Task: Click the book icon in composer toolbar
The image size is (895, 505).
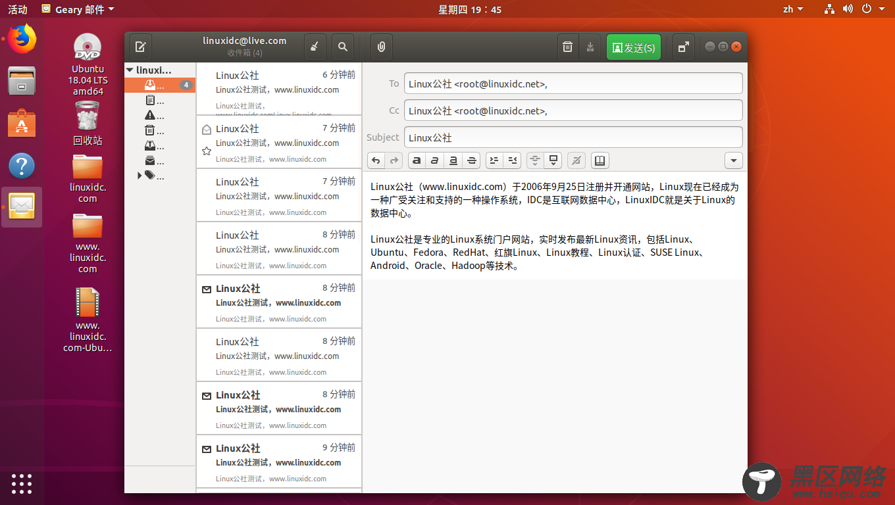Action: [x=600, y=160]
